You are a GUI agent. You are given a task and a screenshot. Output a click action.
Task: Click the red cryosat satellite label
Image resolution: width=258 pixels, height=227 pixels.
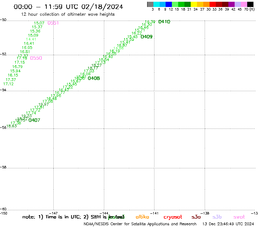pyautogui.click(x=173, y=217)
